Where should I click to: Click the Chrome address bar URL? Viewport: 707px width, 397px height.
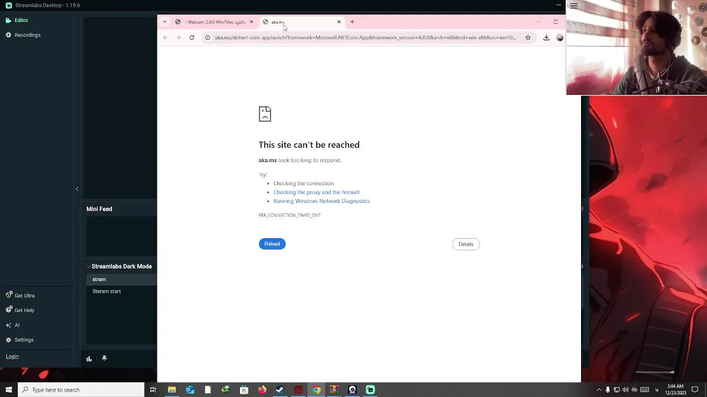[x=366, y=37]
